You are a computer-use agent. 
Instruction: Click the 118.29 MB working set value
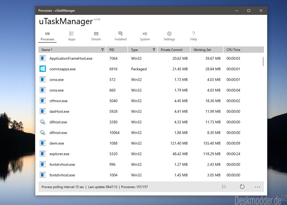(x=212, y=154)
